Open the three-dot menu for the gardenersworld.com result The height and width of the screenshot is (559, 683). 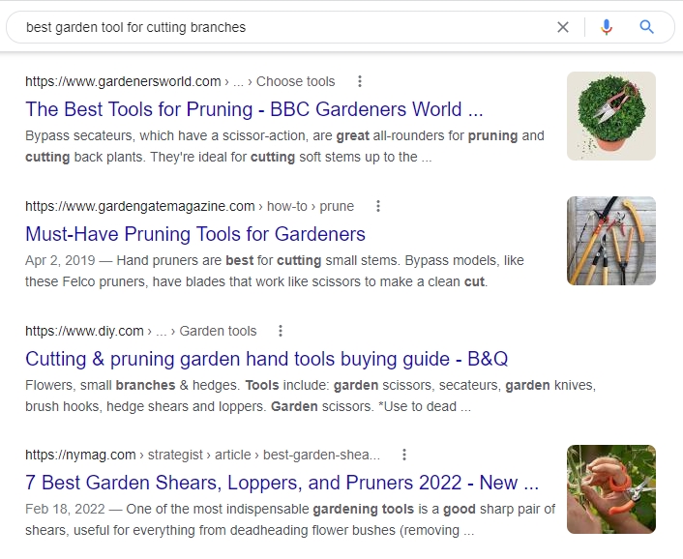[360, 81]
